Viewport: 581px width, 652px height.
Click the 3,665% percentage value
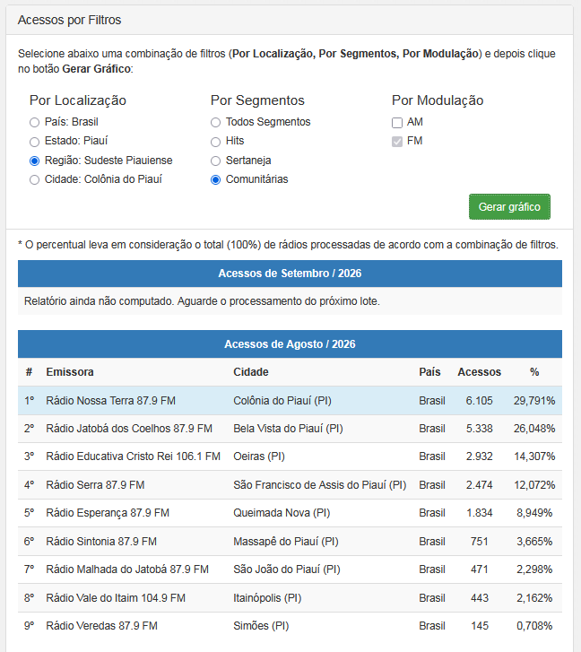click(534, 542)
